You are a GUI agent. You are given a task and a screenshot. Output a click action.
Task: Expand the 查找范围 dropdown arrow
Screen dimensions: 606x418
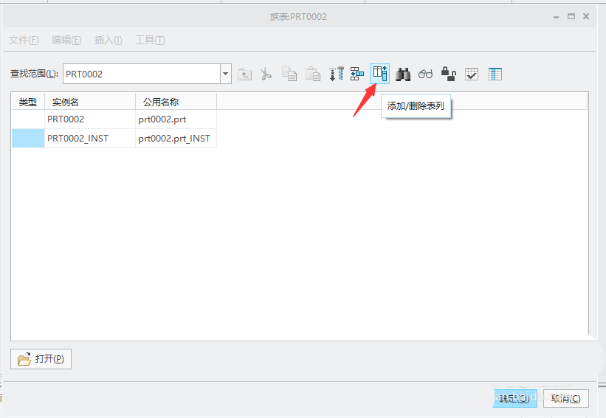click(226, 74)
